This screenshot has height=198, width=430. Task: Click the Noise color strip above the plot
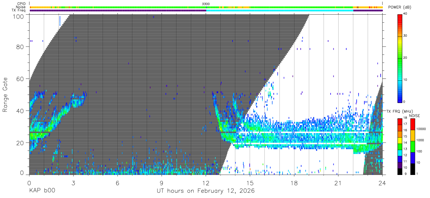point(206,7)
